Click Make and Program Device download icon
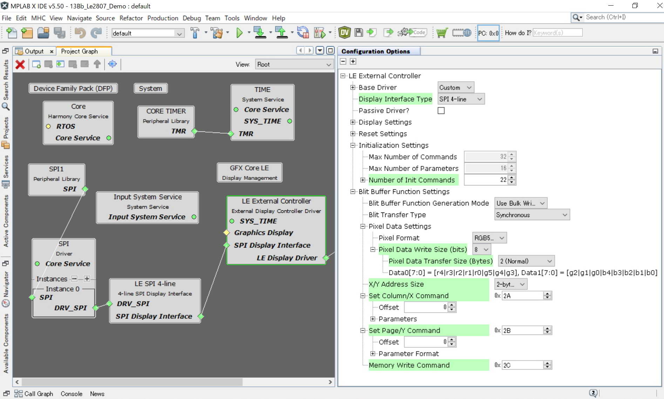 pos(260,33)
